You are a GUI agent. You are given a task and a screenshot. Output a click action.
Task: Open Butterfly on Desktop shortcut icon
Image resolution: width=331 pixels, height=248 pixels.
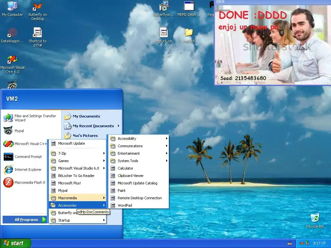click(37, 11)
